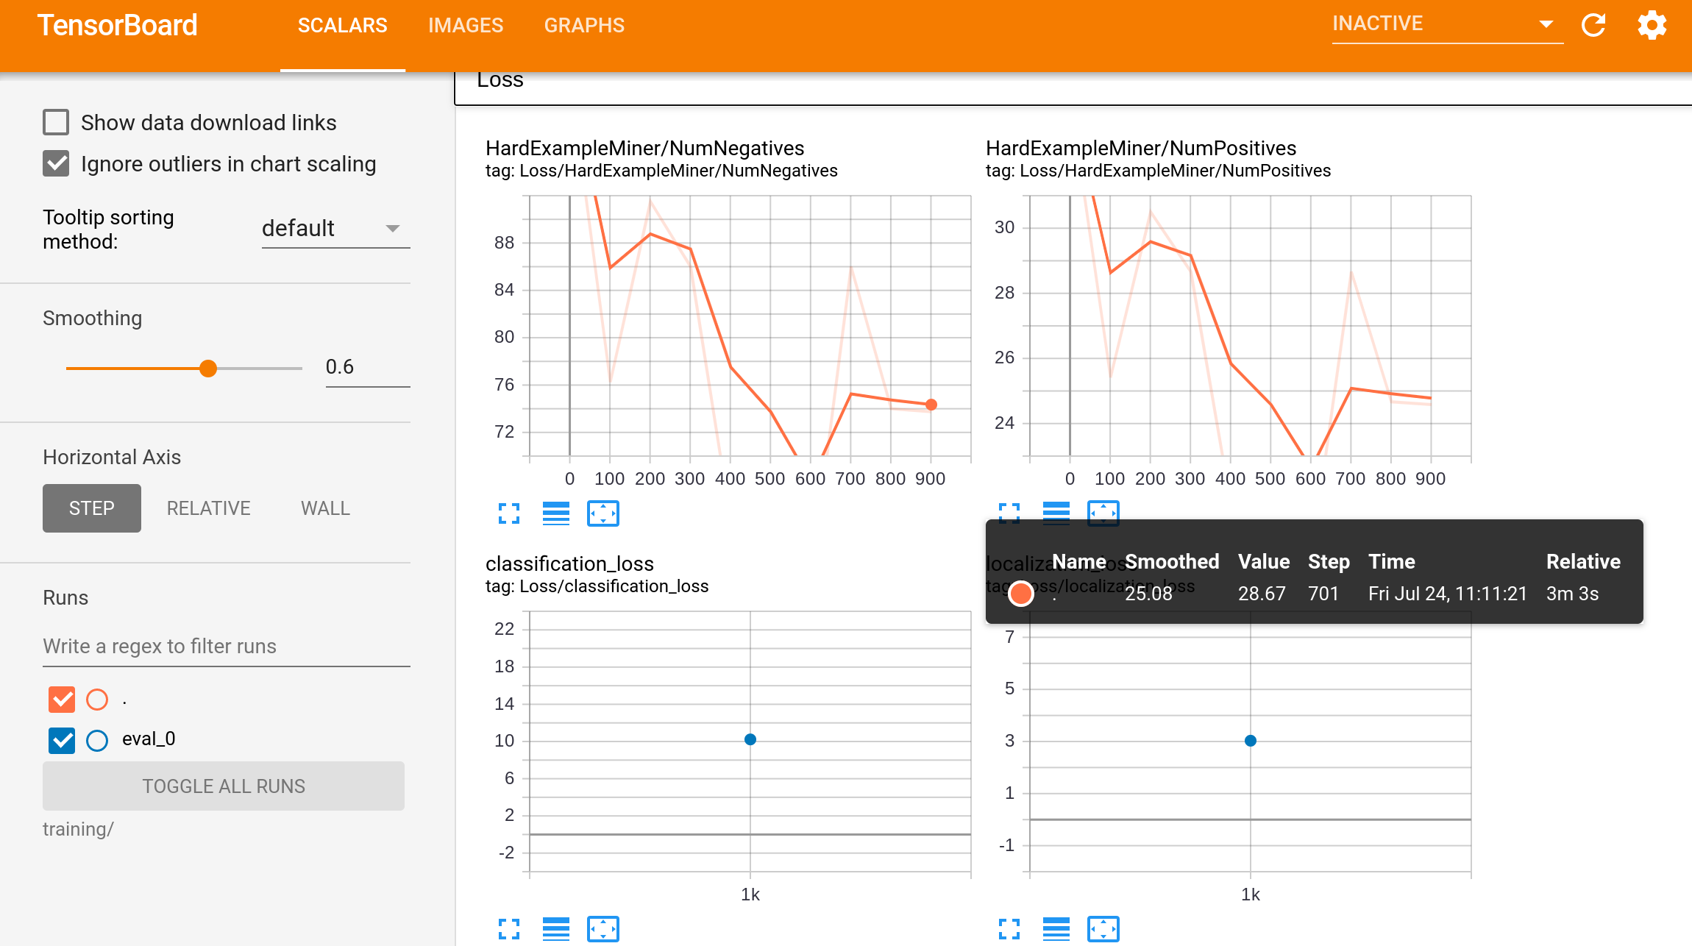Uncheck the eval_0 run checkbox

pyautogui.click(x=62, y=740)
